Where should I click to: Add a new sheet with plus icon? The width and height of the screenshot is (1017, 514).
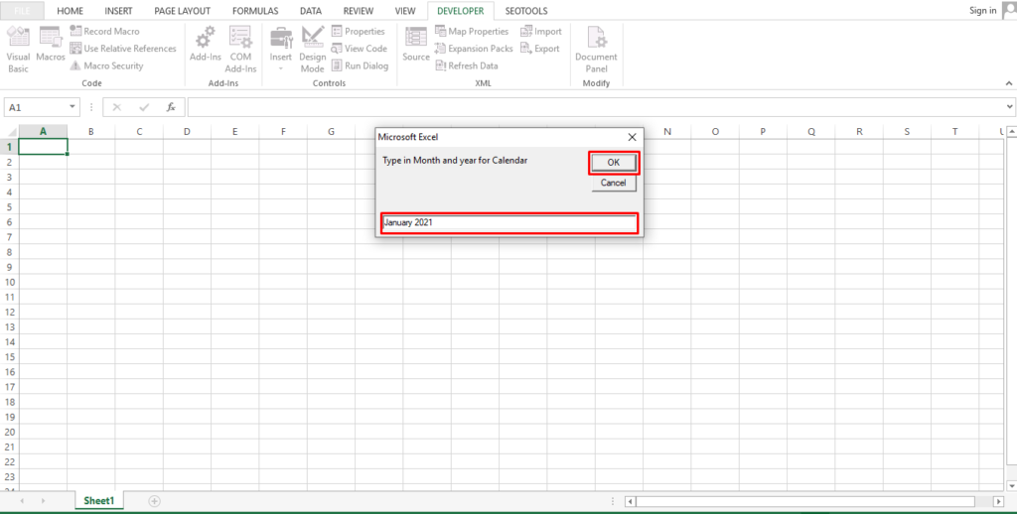154,501
